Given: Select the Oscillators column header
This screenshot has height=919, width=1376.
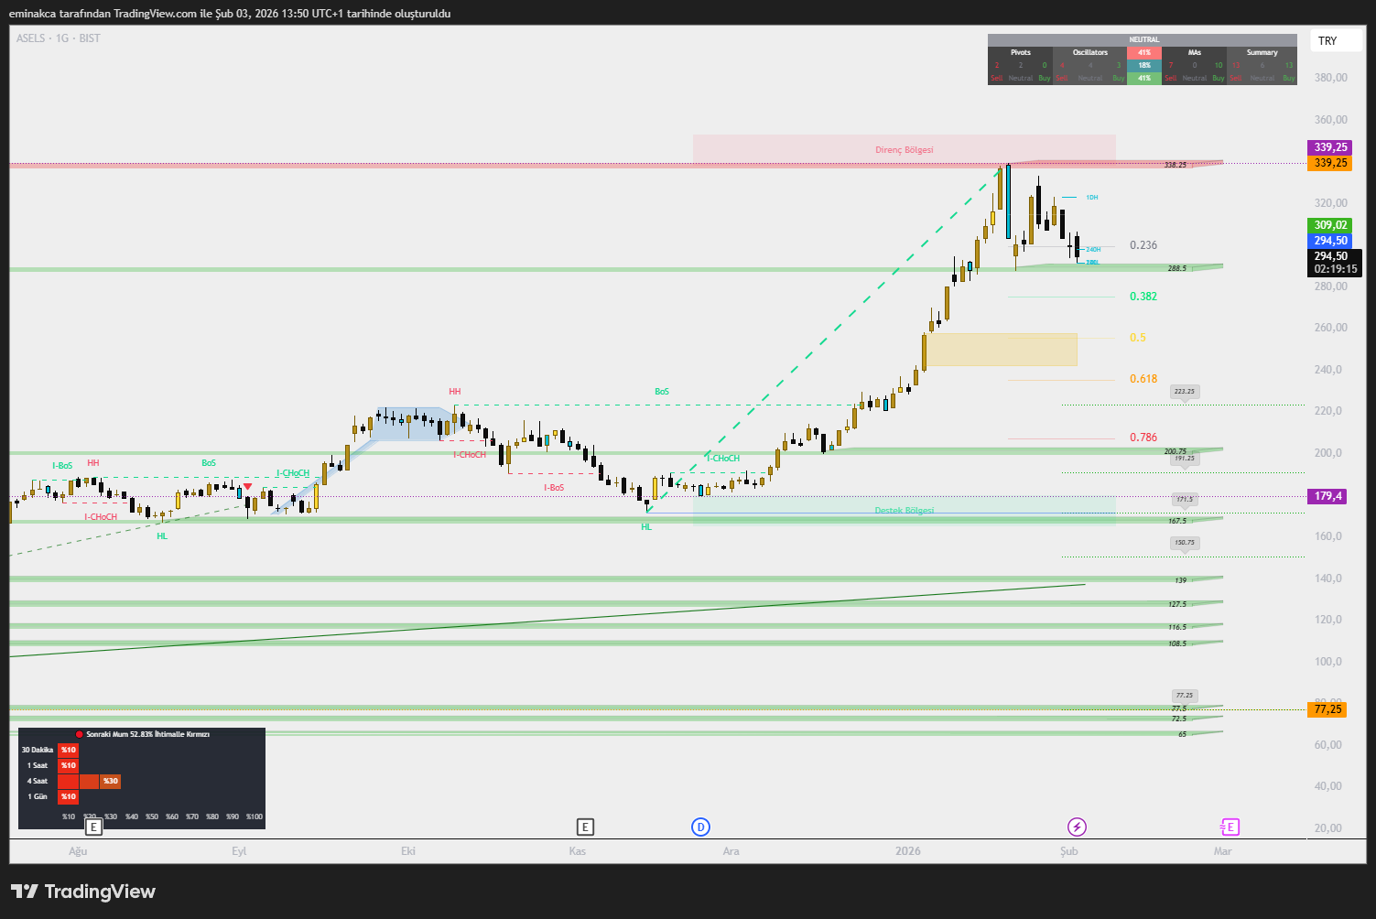Looking at the screenshot, I should coord(1089,53).
